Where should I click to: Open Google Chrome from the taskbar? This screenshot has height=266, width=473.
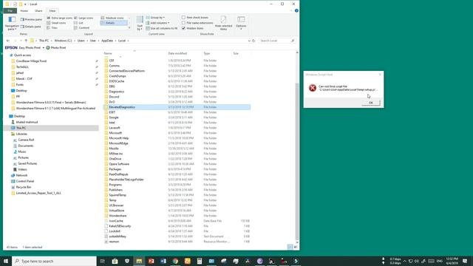pyautogui.click(x=175, y=261)
